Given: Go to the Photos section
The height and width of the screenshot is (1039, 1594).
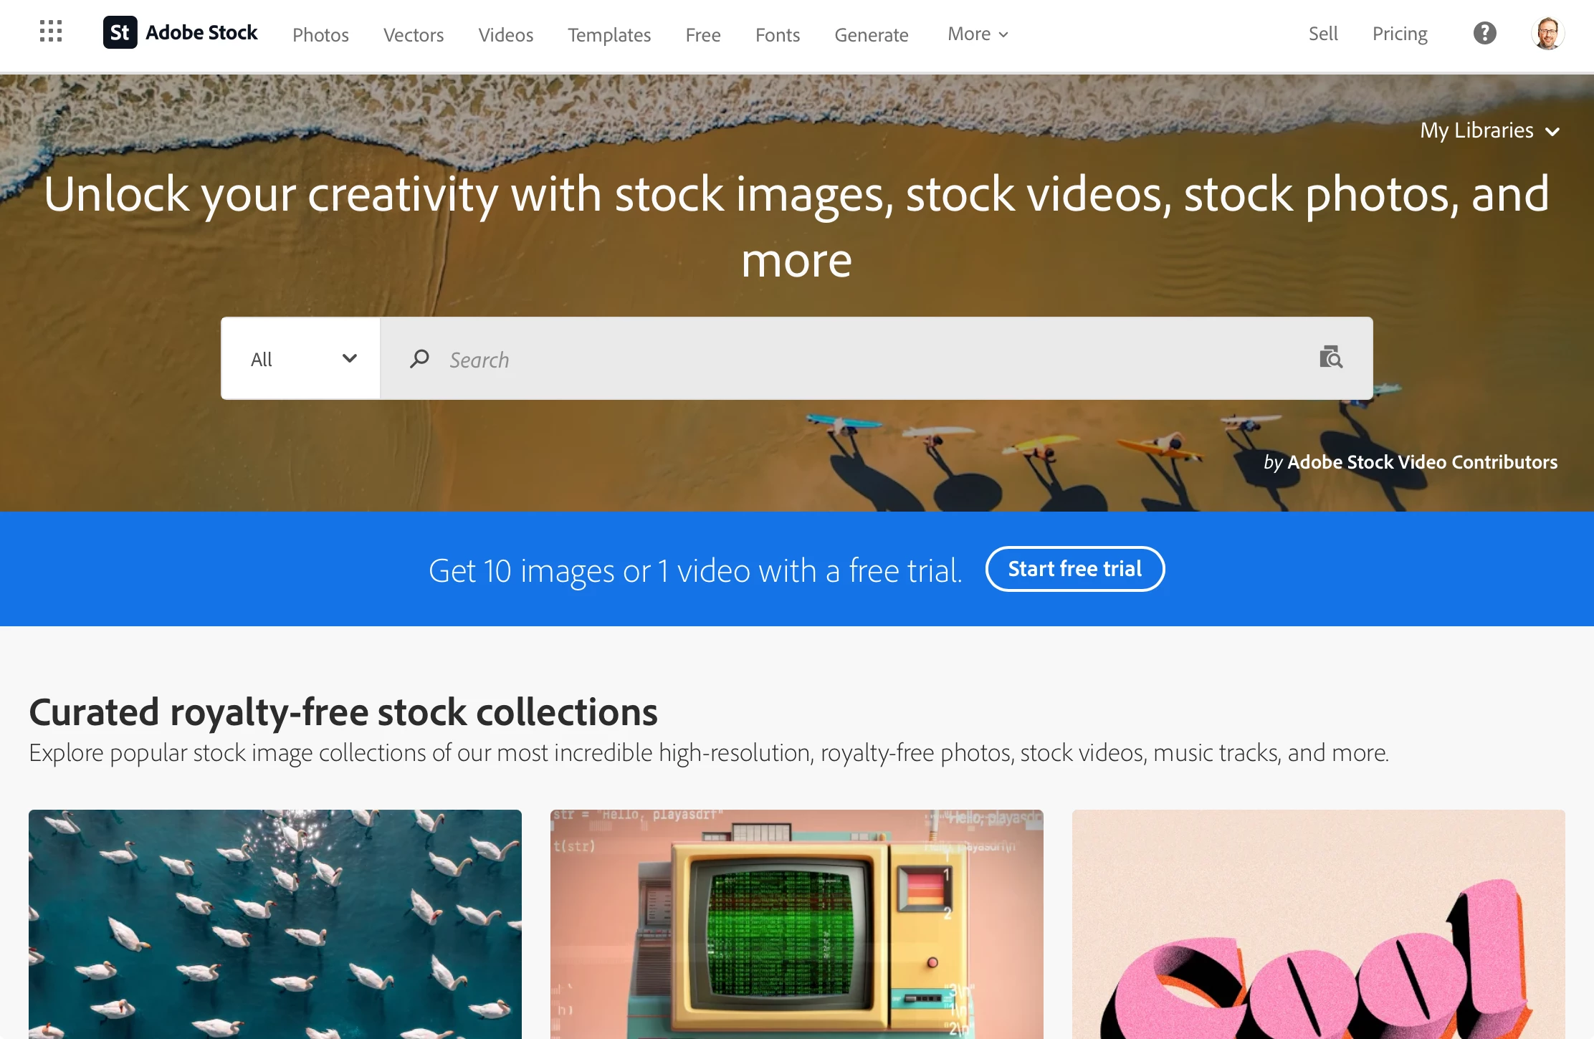Looking at the screenshot, I should pyautogui.click(x=320, y=34).
